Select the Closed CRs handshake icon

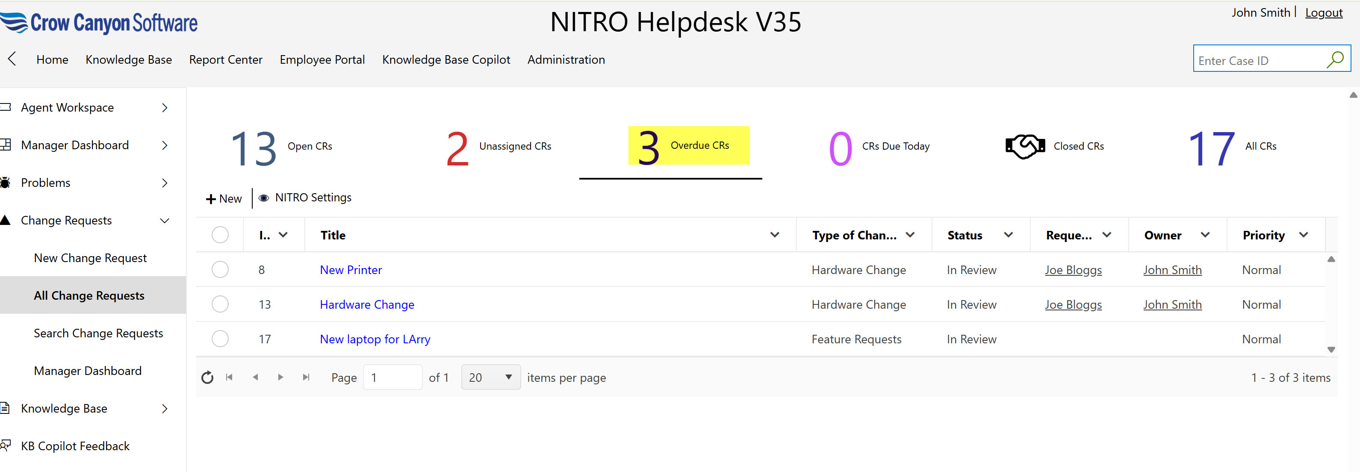point(1025,146)
